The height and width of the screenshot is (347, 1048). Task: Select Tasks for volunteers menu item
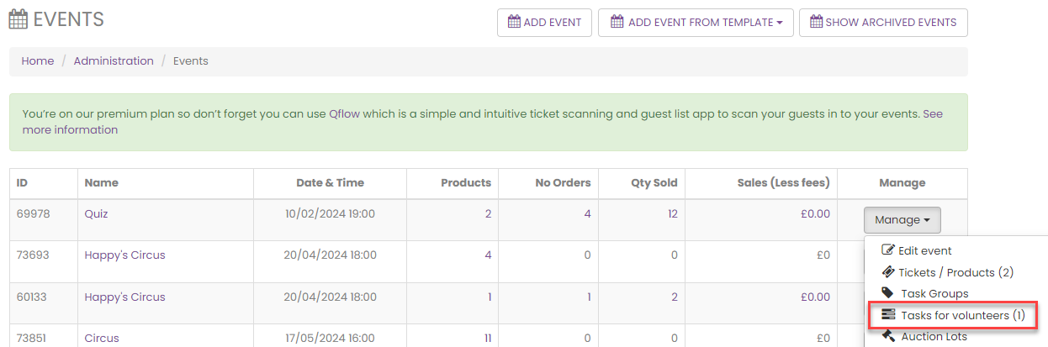pyautogui.click(x=962, y=315)
